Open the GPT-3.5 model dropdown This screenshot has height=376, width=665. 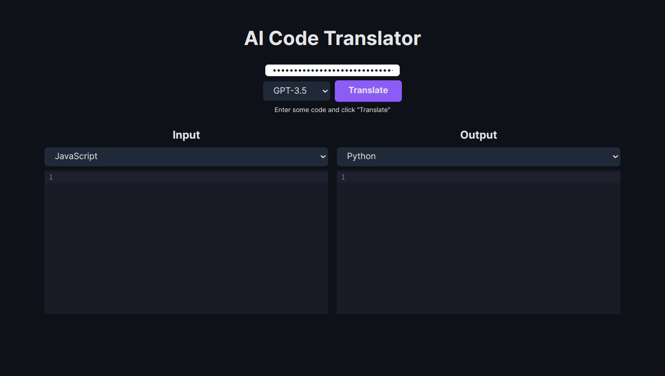coord(296,91)
